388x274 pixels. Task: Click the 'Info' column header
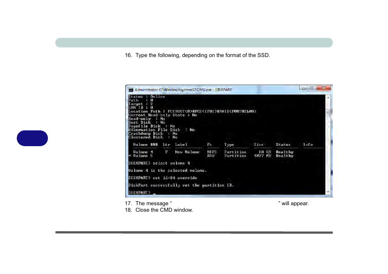(308, 145)
